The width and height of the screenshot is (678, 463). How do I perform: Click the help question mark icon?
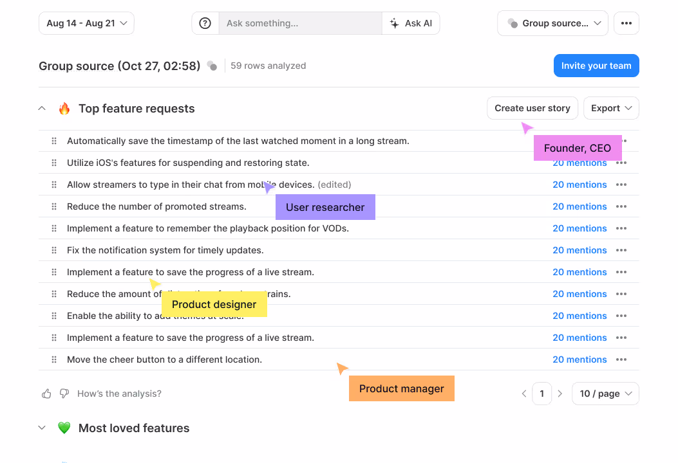tap(205, 23)
